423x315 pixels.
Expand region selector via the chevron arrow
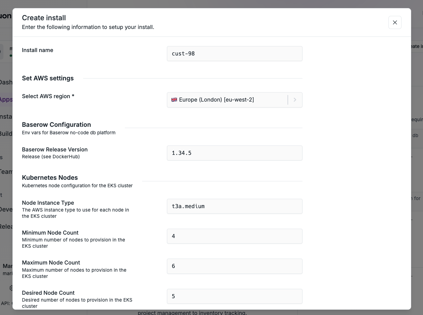click(x=295, y=100)
